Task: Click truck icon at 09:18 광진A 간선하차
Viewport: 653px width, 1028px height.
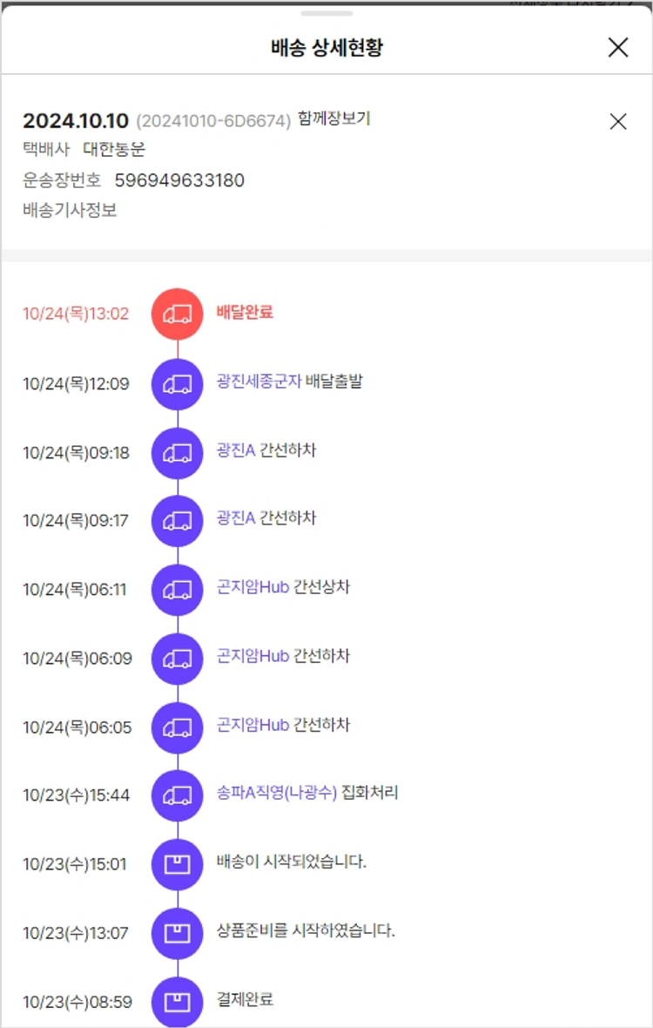Action: tap(178, 452)
